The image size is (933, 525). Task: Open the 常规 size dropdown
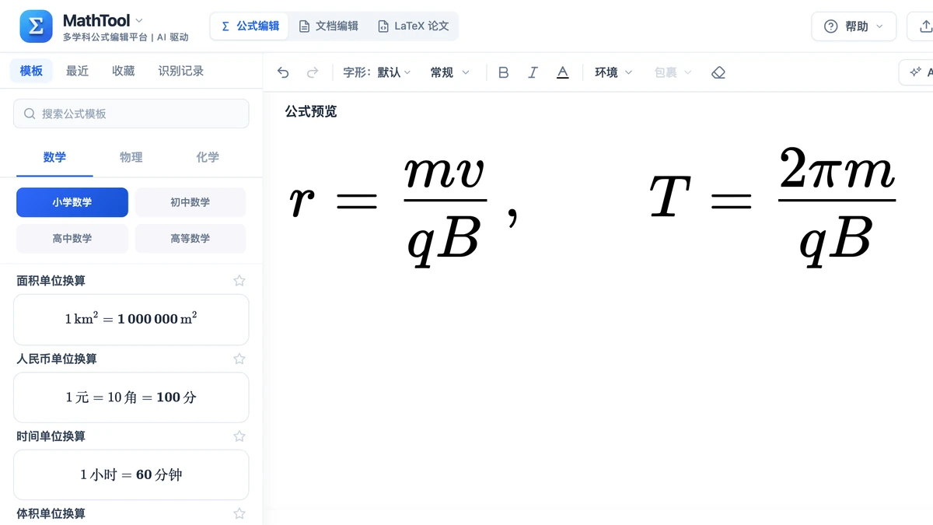coord(450,72)
